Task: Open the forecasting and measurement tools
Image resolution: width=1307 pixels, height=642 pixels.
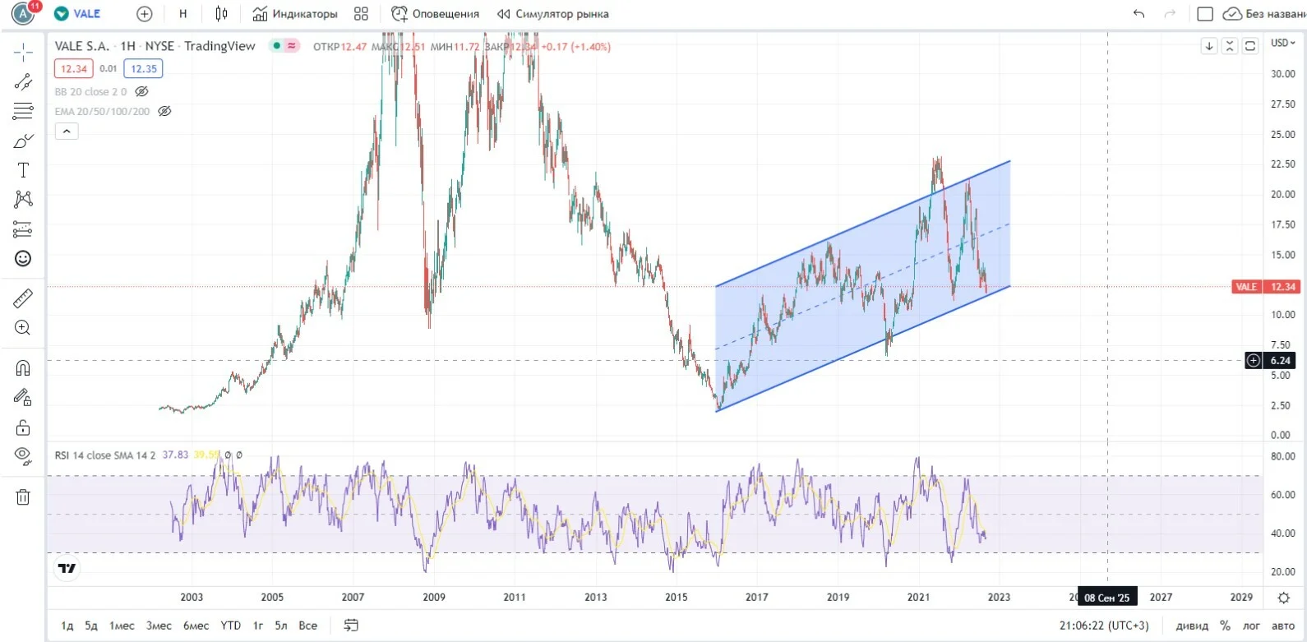Action: tap(23, 229)
